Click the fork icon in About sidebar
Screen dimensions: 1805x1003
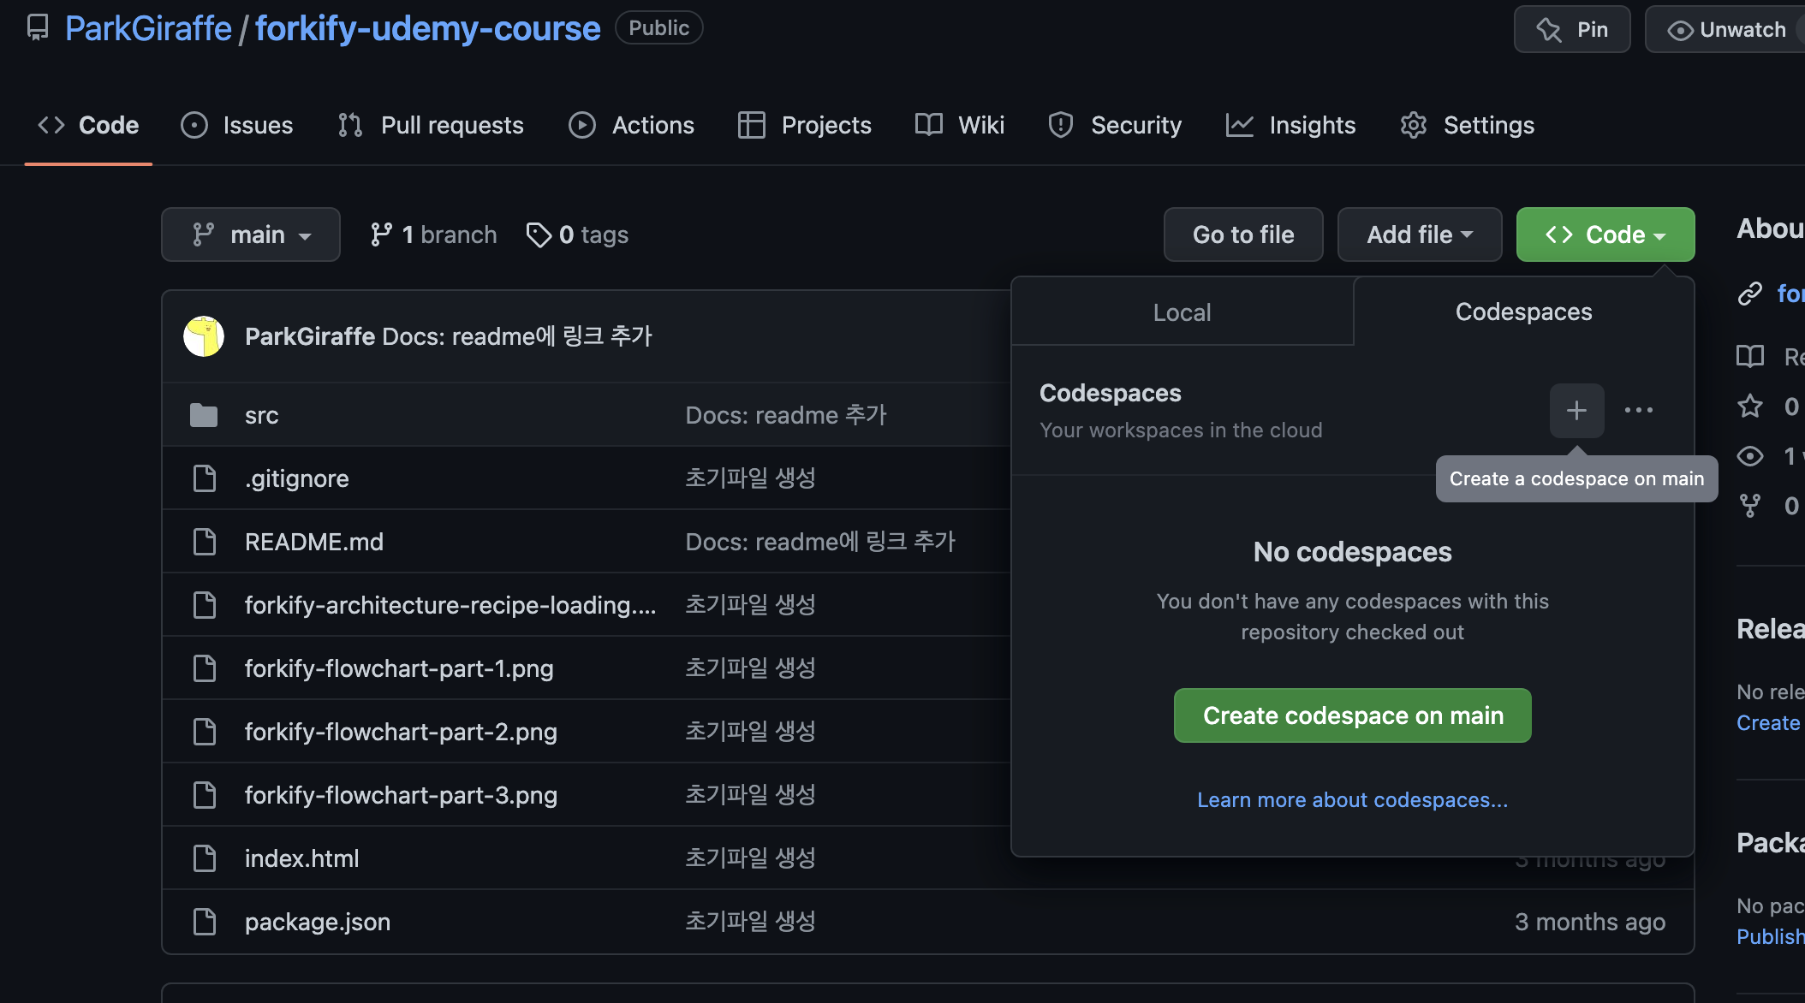1750,506
